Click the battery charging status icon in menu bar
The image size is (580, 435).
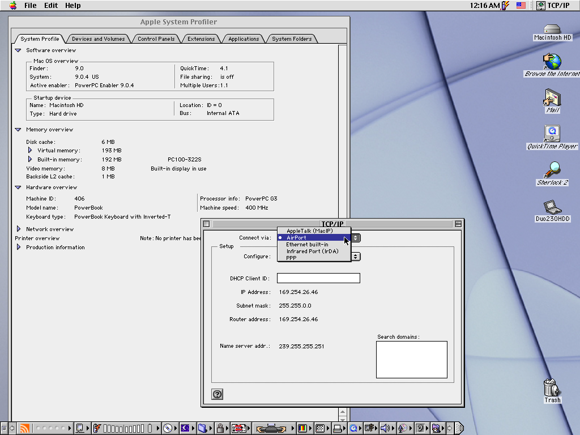(x=505, y=5)
